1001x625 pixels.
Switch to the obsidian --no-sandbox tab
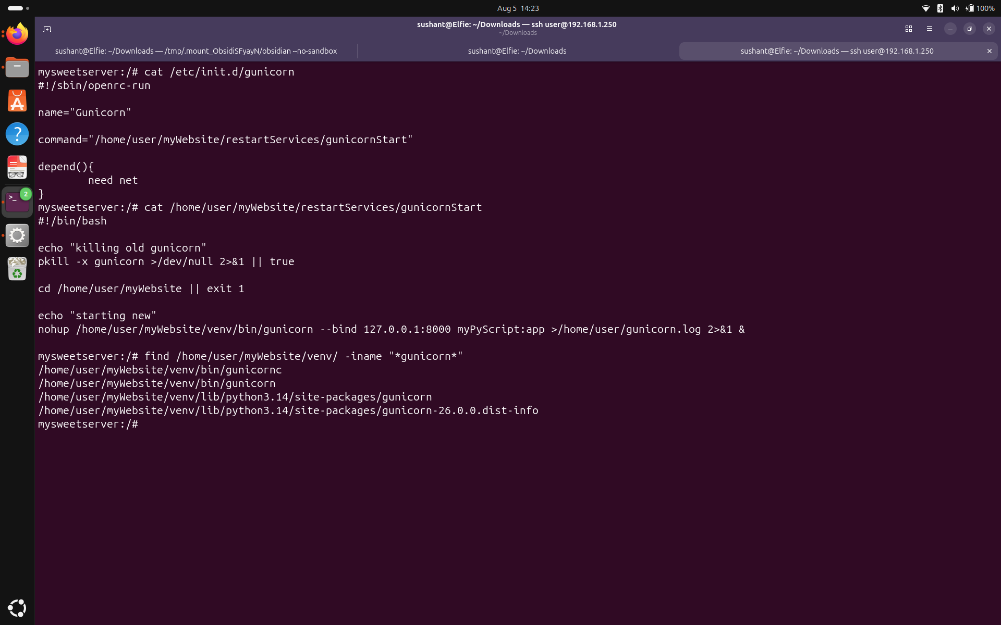[x=196, y=51]
